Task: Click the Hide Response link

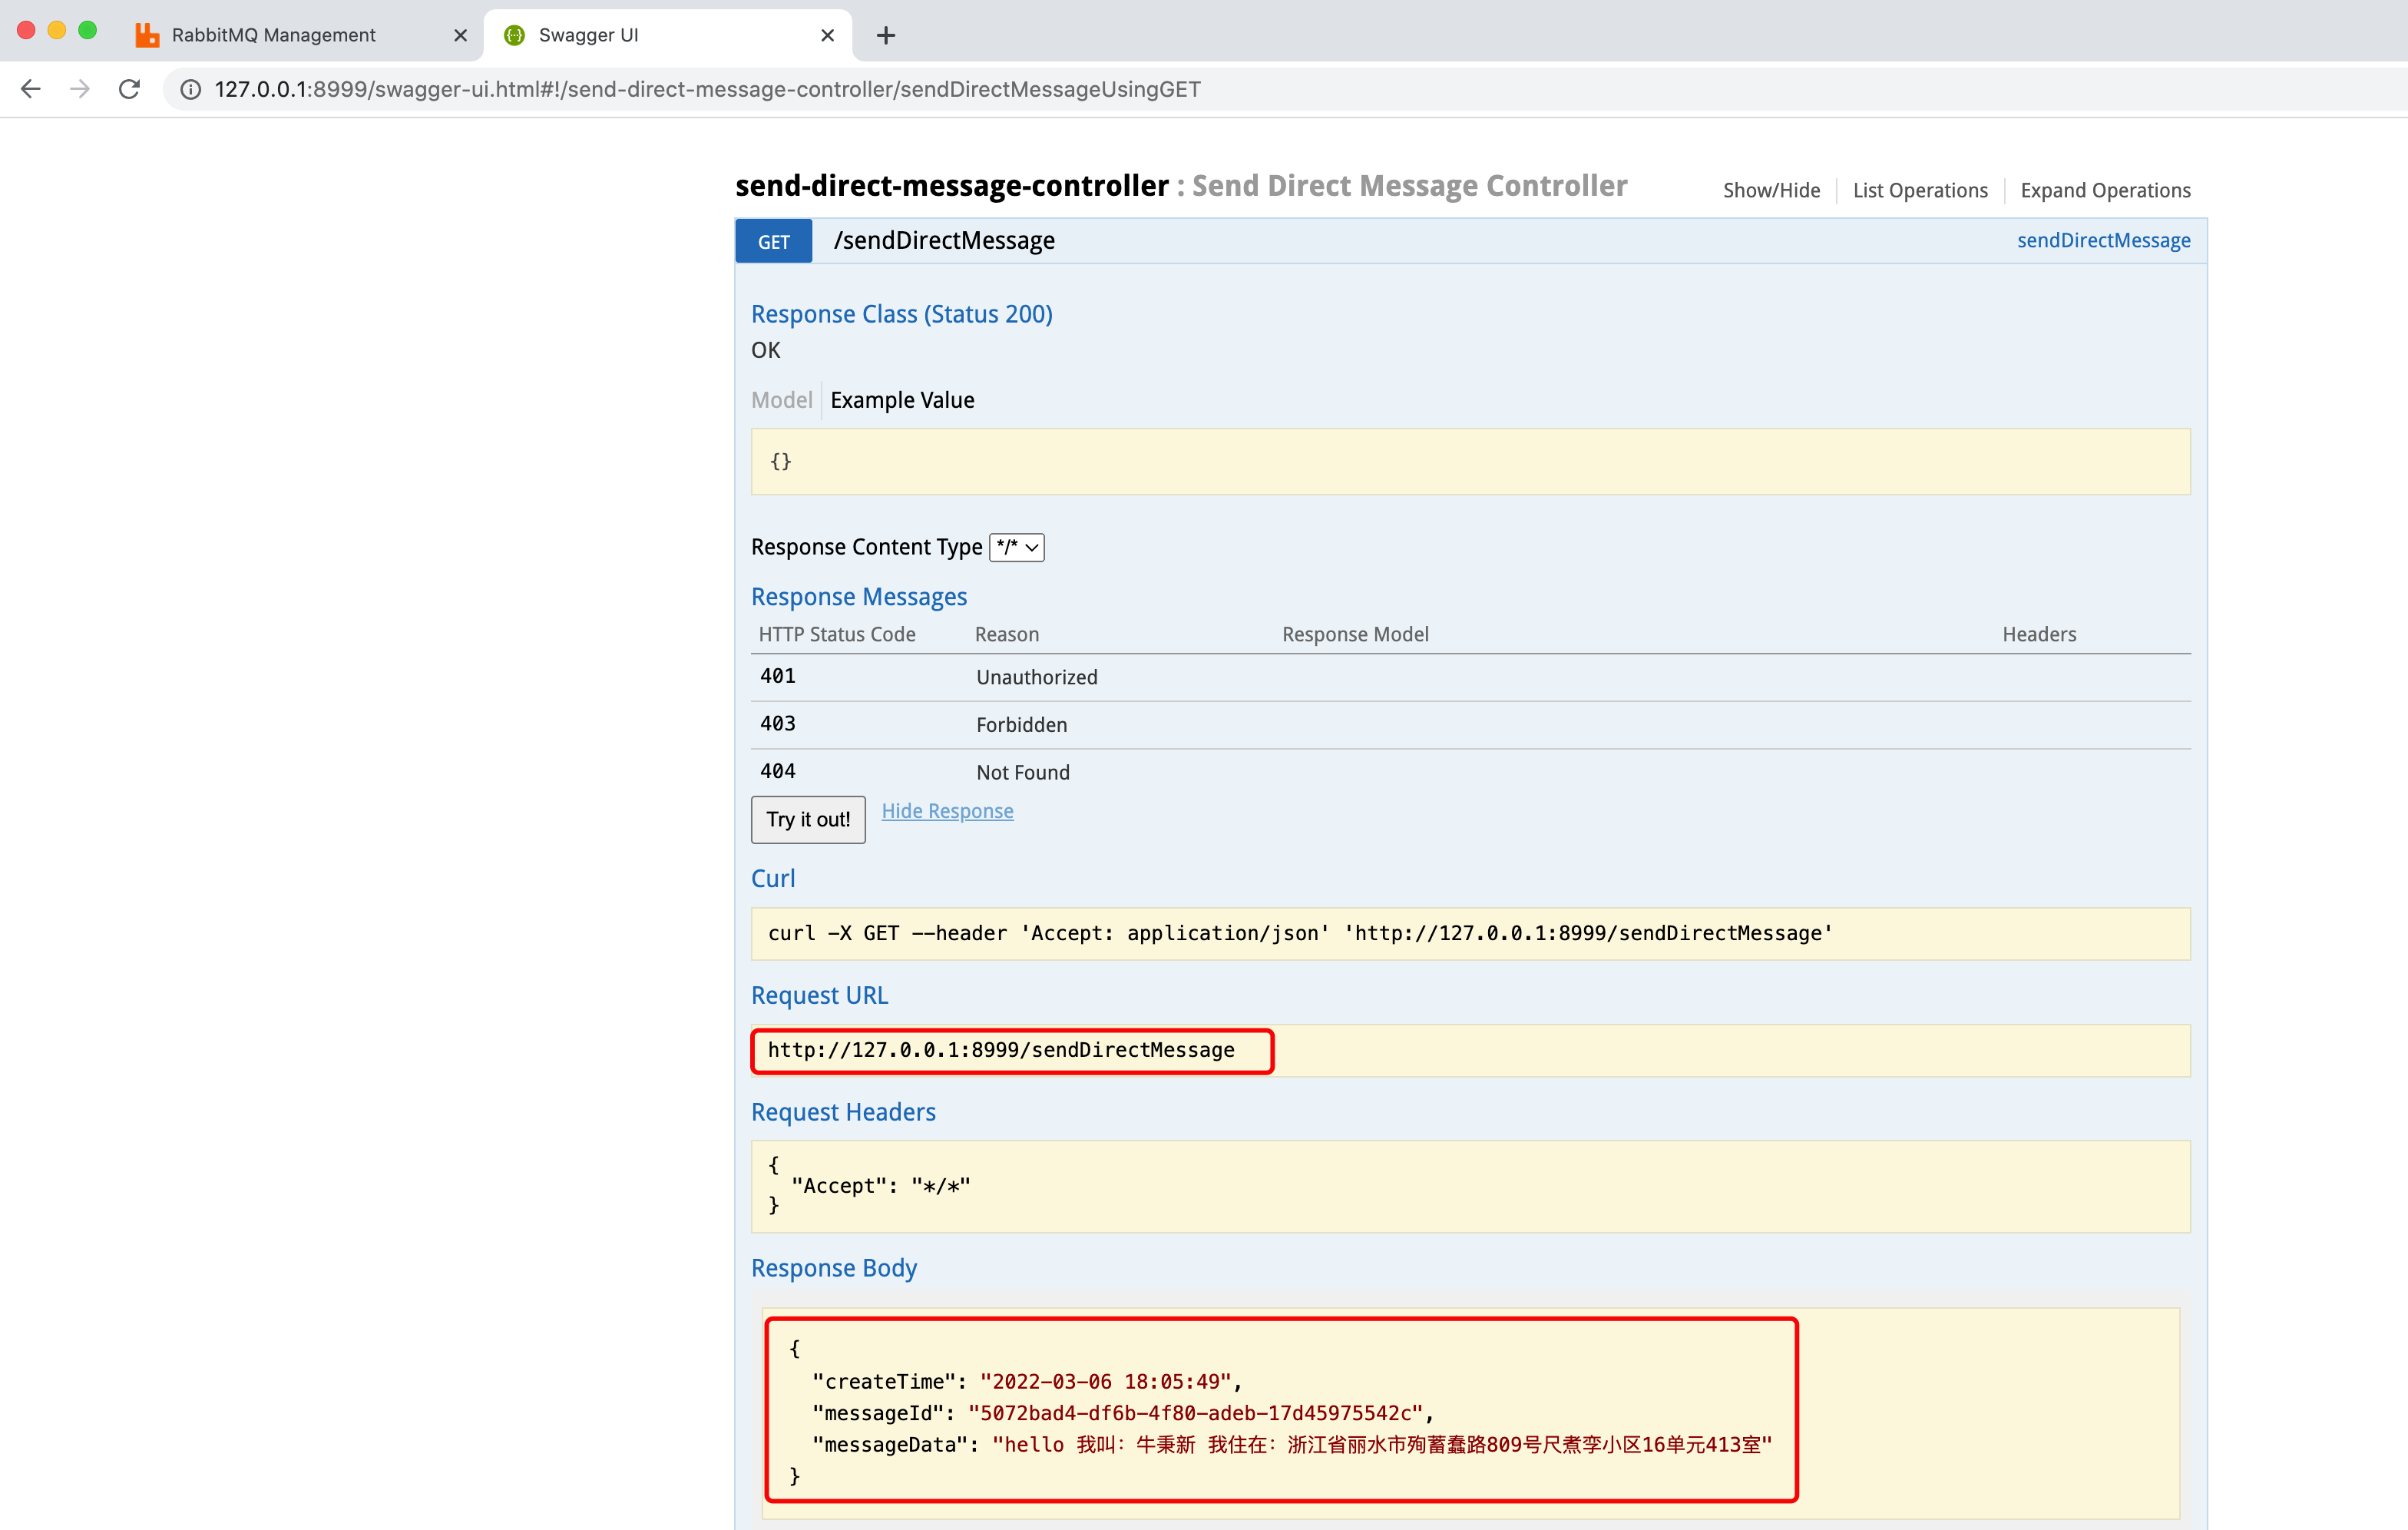Action: click(947, 811)
